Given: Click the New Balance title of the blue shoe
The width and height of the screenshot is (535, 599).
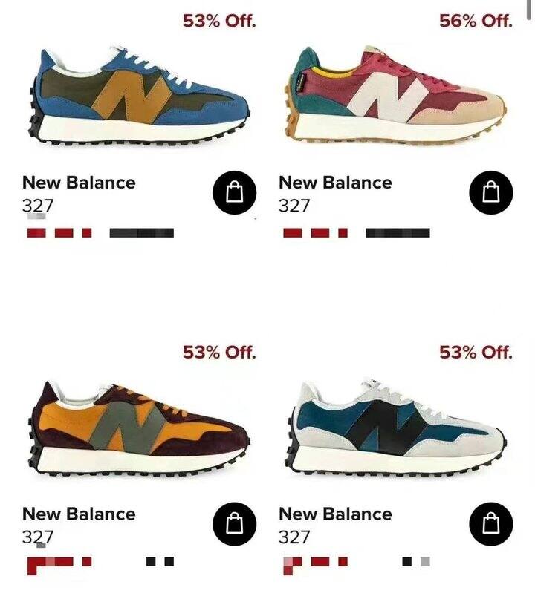Looking at the screenshot, I should click(79, 183).
